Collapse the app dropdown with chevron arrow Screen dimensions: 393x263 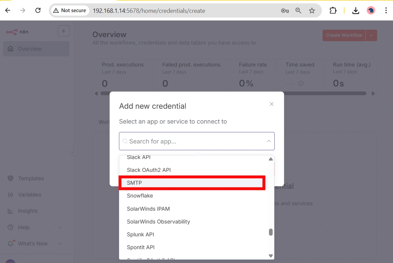click(269, 141)
